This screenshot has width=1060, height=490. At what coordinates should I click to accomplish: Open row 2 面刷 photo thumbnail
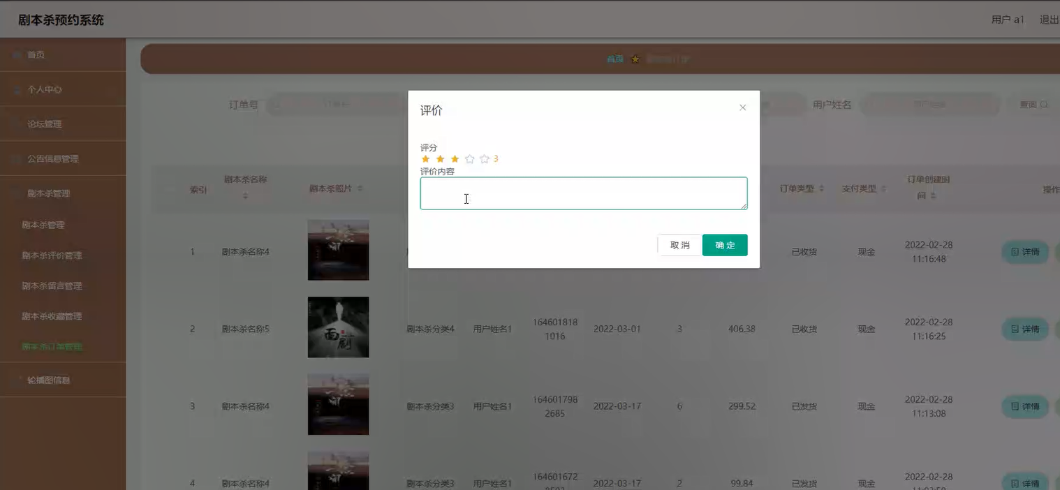[x=338, y=327]
